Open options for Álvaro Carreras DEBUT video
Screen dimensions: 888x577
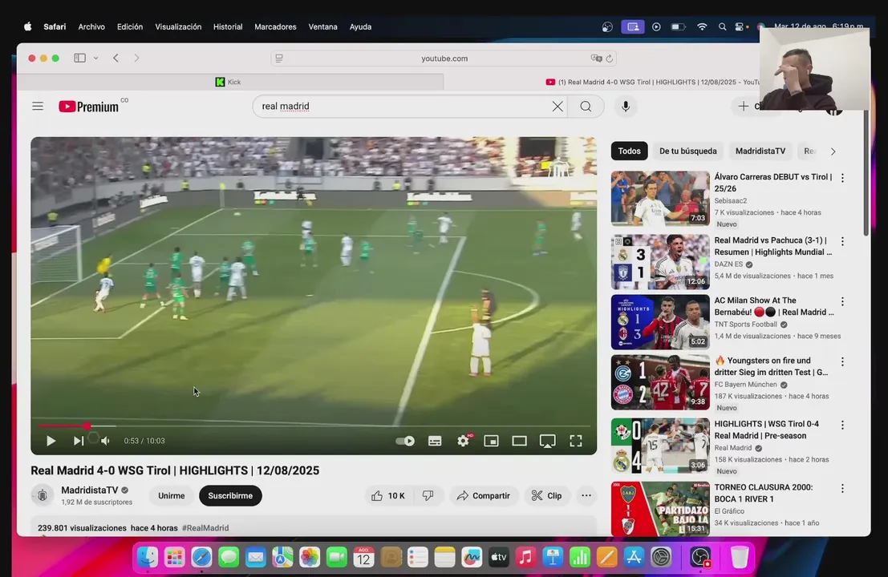(x=843, y=178)
